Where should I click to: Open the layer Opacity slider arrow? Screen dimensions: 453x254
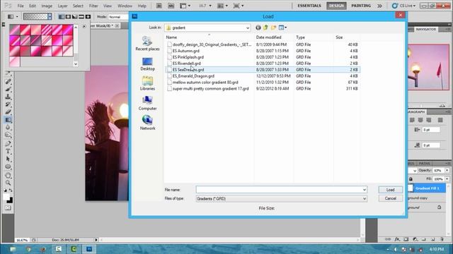(447, 171)
